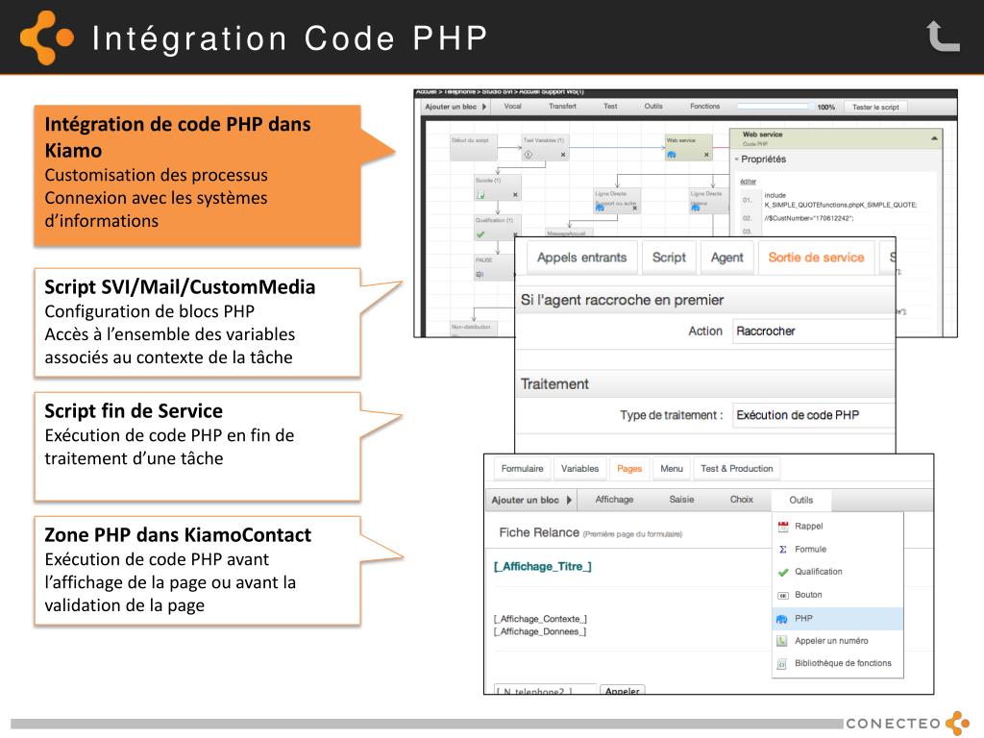Click the icon in the Succès block
The image size is (984, 738).
pos(480,194)
